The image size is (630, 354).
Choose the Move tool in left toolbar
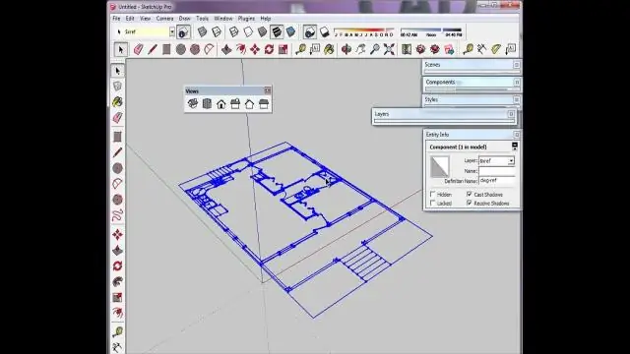pos(117,234)
